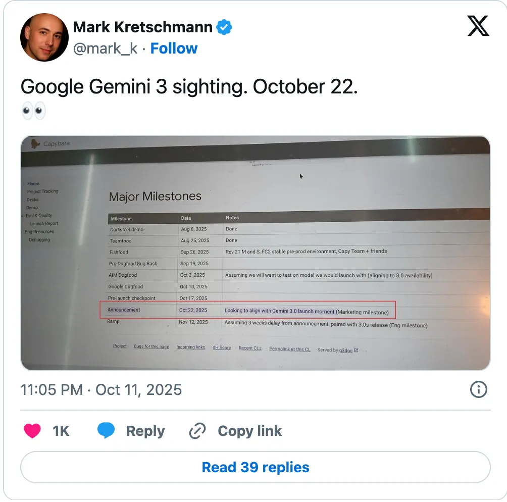Click the @mark_k handle
Screen dimensions: 507x502
tap(105, 48)
